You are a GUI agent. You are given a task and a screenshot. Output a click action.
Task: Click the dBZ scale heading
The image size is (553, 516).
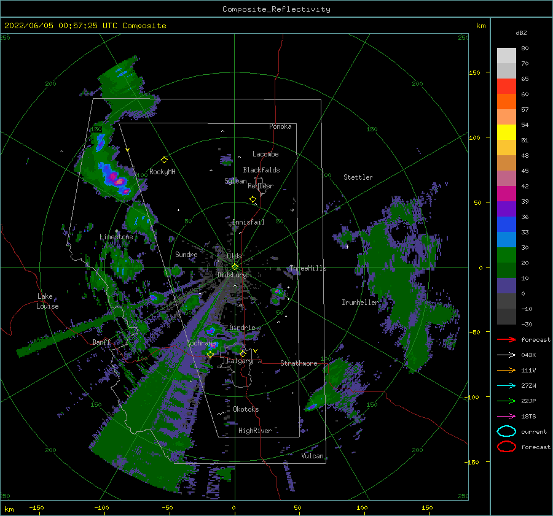[x=521, y=33]
